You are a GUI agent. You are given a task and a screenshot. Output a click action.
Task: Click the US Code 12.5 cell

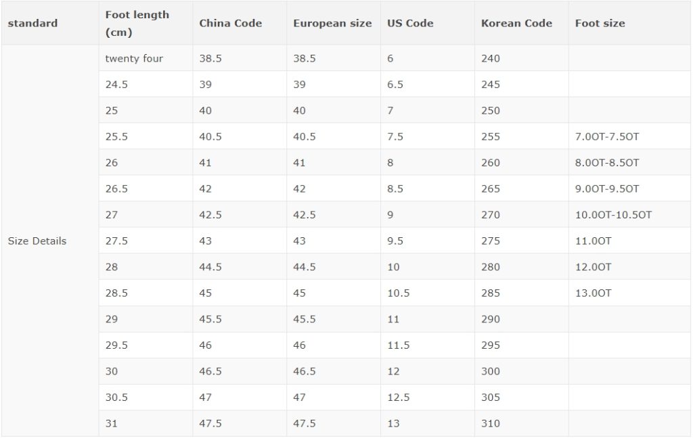[428, 397]
